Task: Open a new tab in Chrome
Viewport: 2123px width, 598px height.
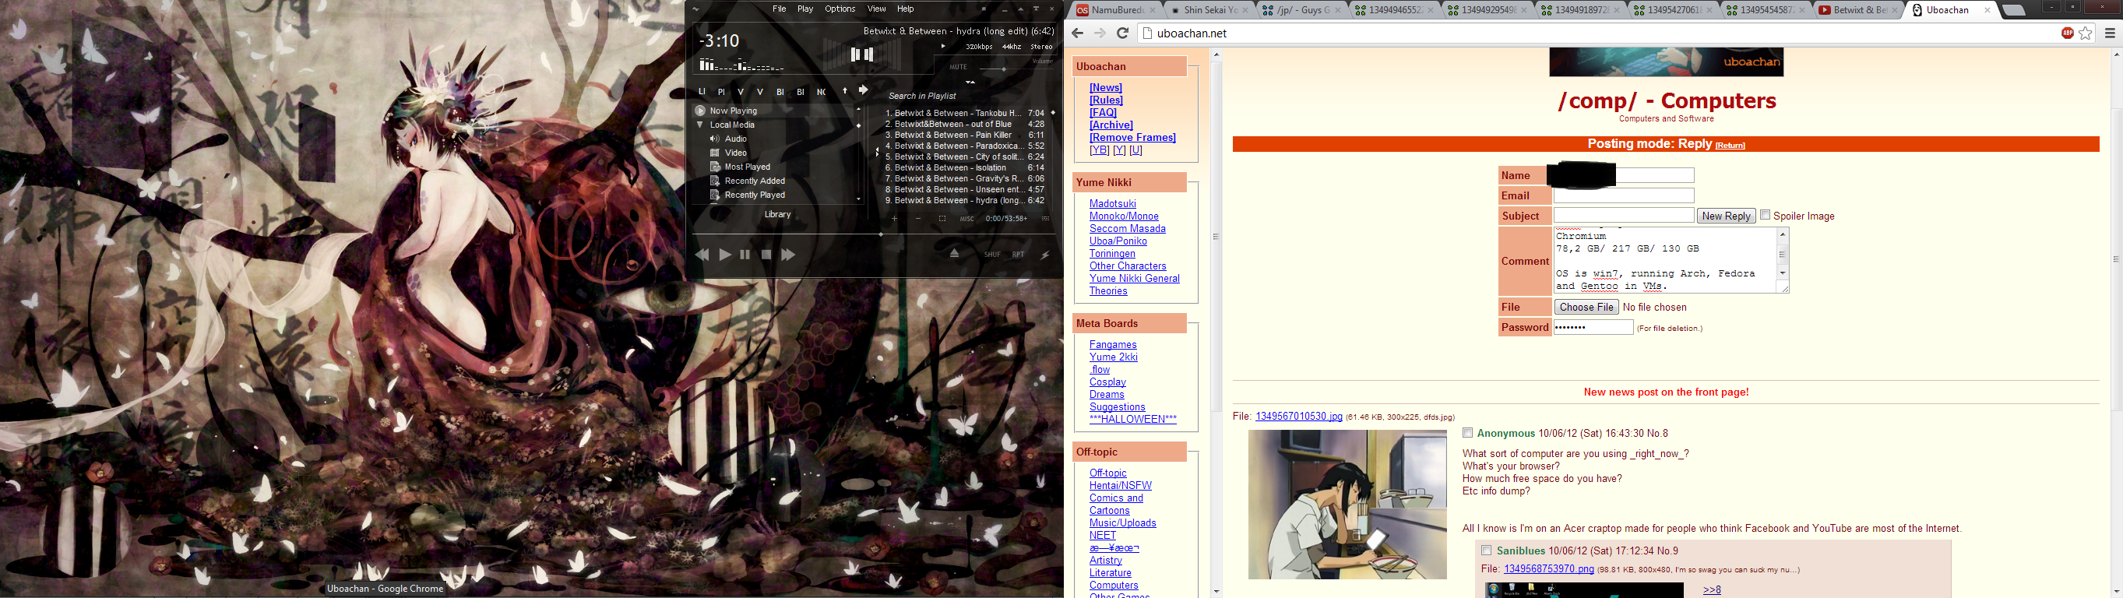Action: [2013, 11]
